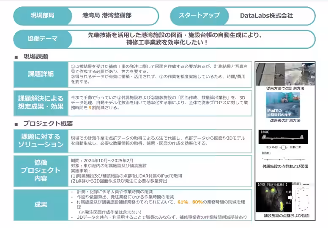Click the 課題に対するソリューション heading box
Image resolution: width=328 pixels, height=228 pixels.
(41, 141)
